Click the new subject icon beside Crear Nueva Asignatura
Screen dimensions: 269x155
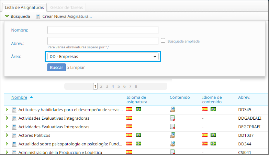coord(38,16)
